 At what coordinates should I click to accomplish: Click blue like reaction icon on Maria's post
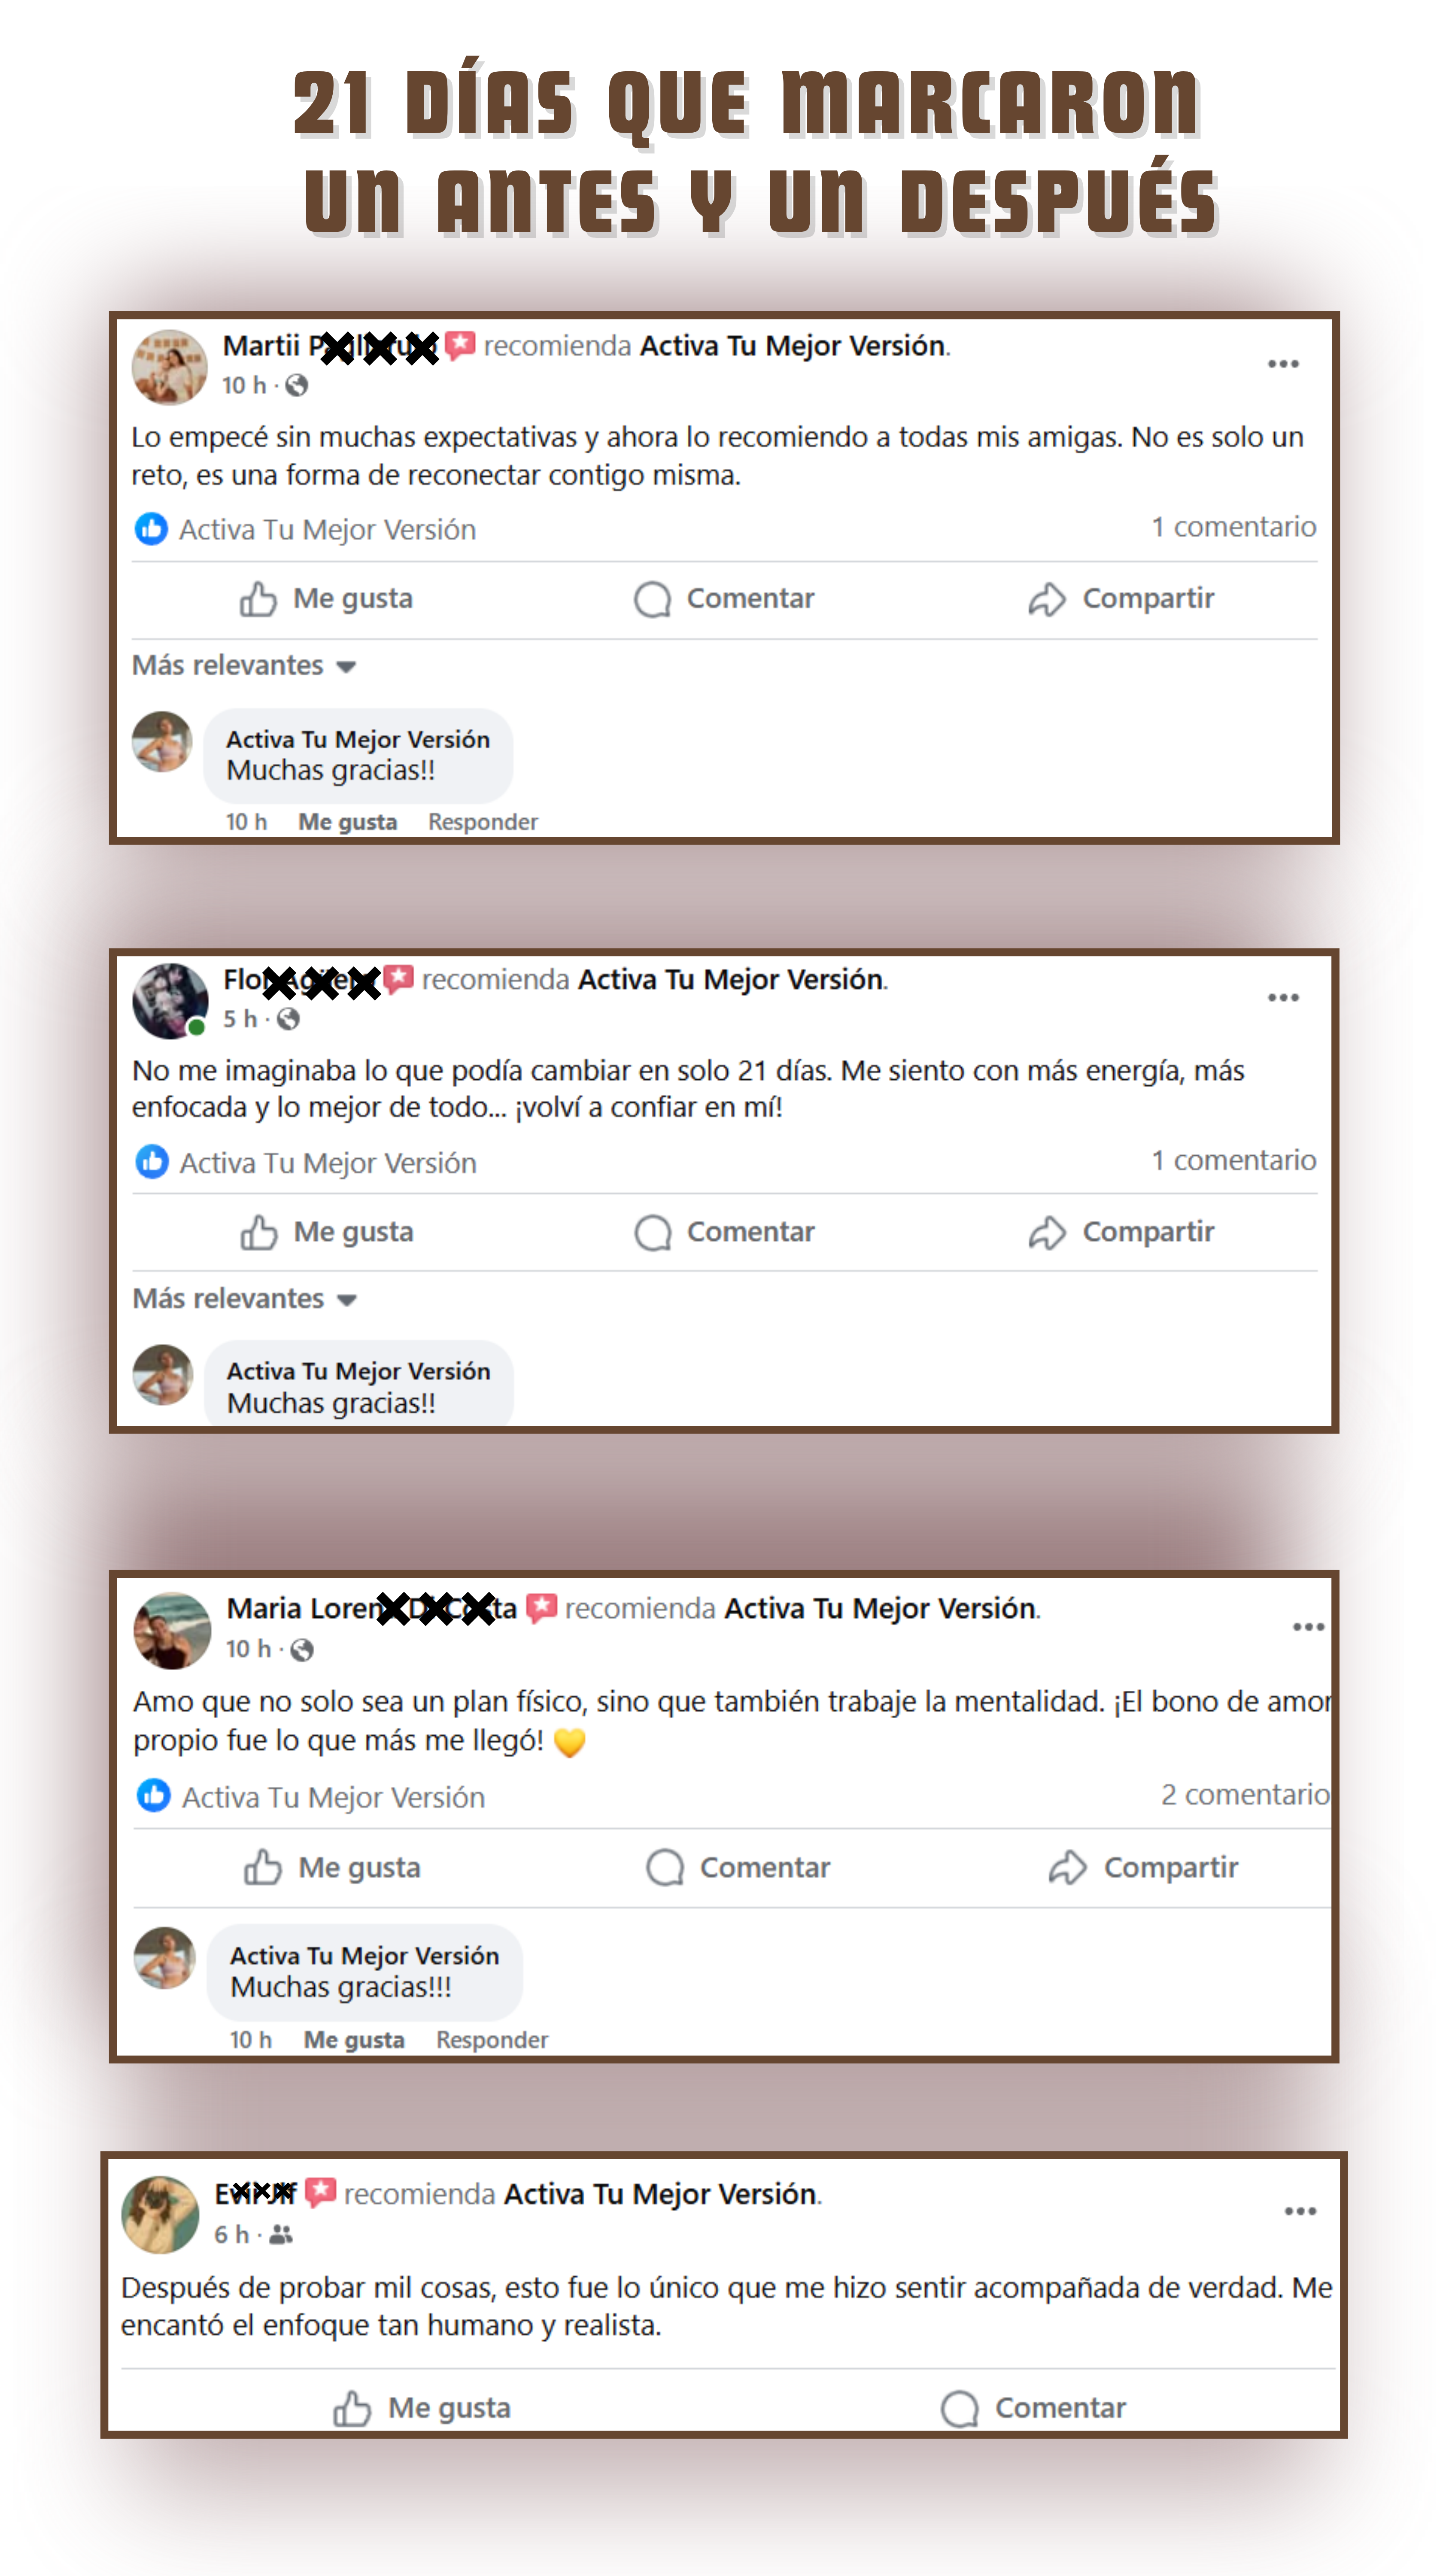coord(153,1795)
